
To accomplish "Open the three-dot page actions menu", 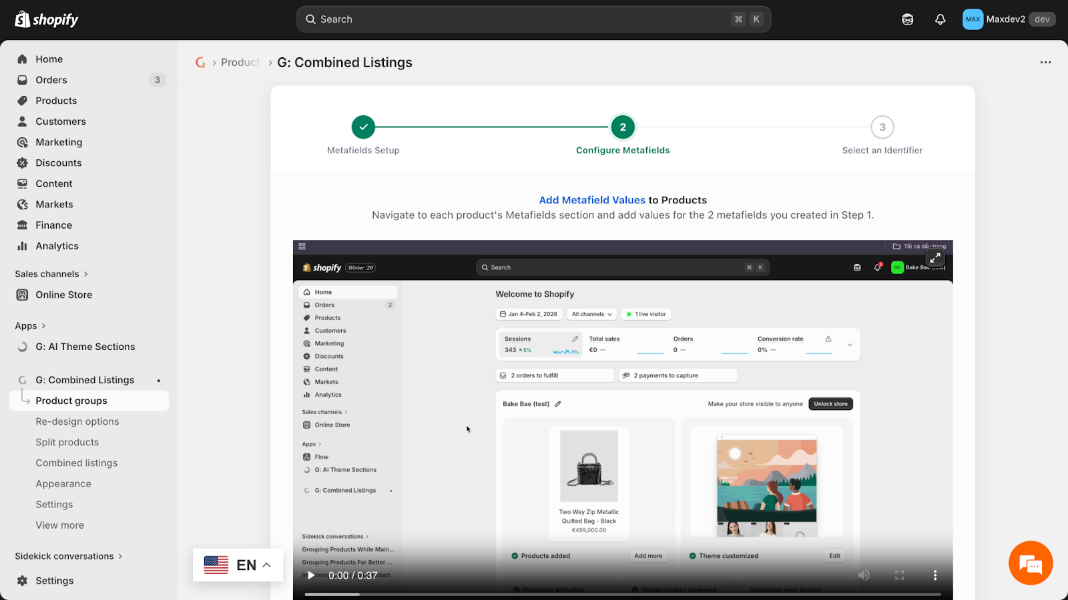I will [1045, 63].
